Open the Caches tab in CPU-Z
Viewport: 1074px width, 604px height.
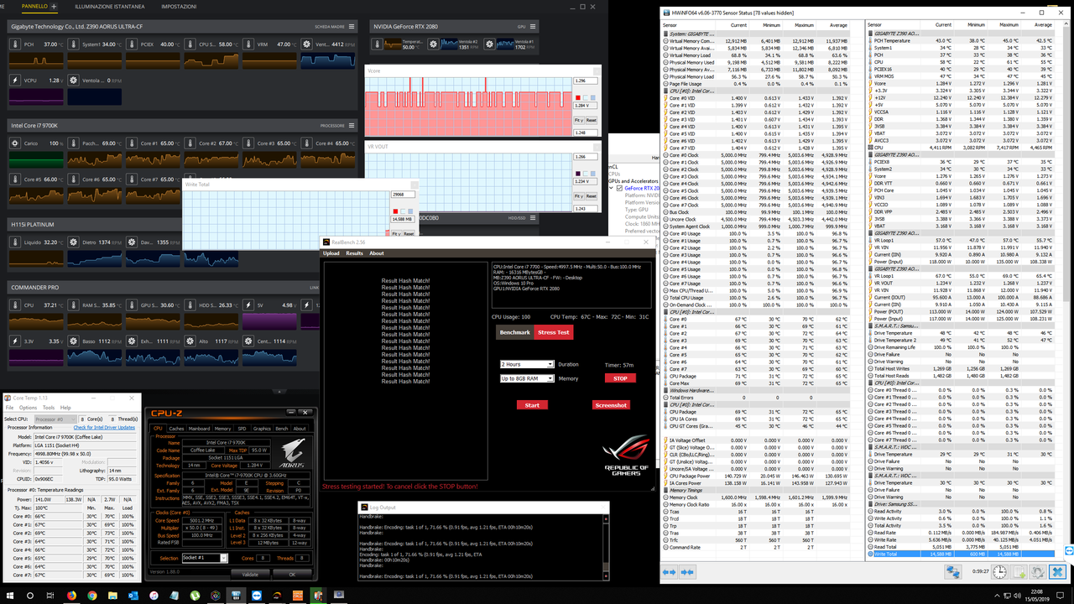coord(176,429)
